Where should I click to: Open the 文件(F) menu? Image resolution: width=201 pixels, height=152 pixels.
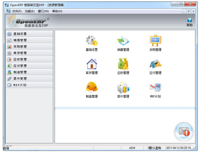[x=17, y=11]
